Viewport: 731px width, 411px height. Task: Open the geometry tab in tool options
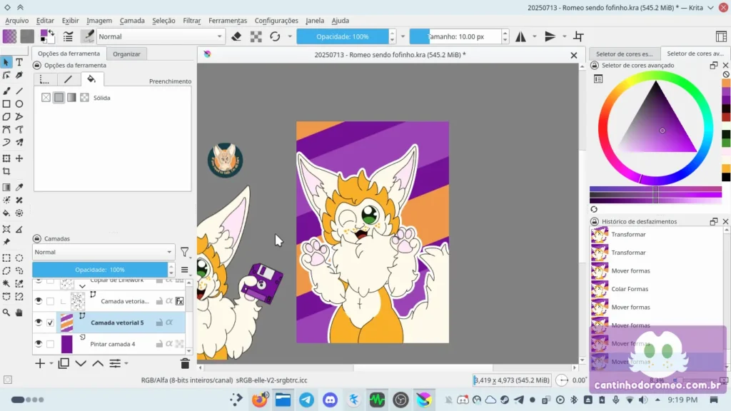pos(45,79)
